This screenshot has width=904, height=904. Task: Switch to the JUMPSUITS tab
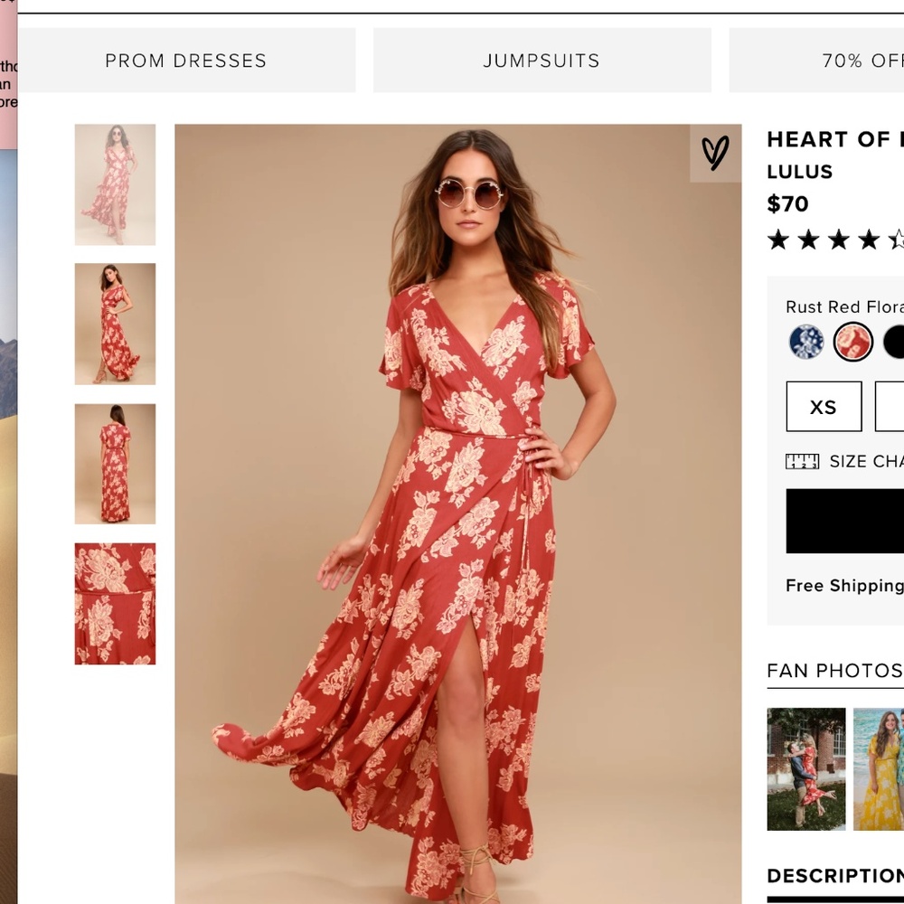pos(541,61)
